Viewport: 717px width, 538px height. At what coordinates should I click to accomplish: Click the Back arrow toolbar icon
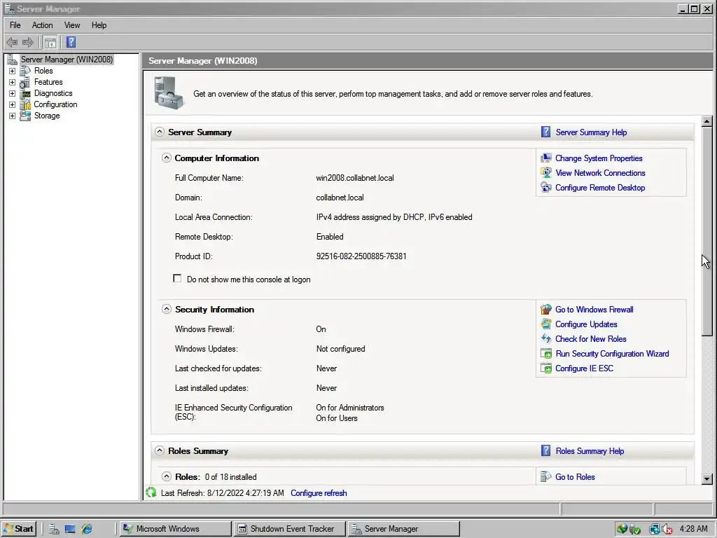12,43
